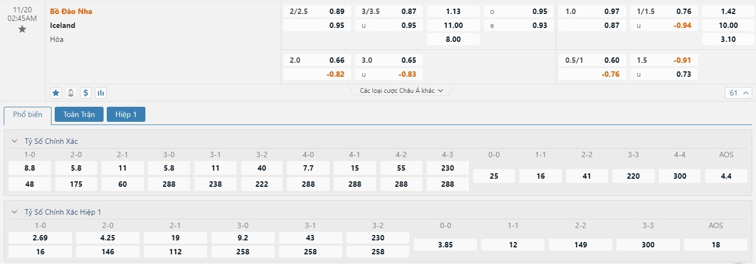Pick correct score 1-0 odds 8.8
756x264 pixels.
30,168
